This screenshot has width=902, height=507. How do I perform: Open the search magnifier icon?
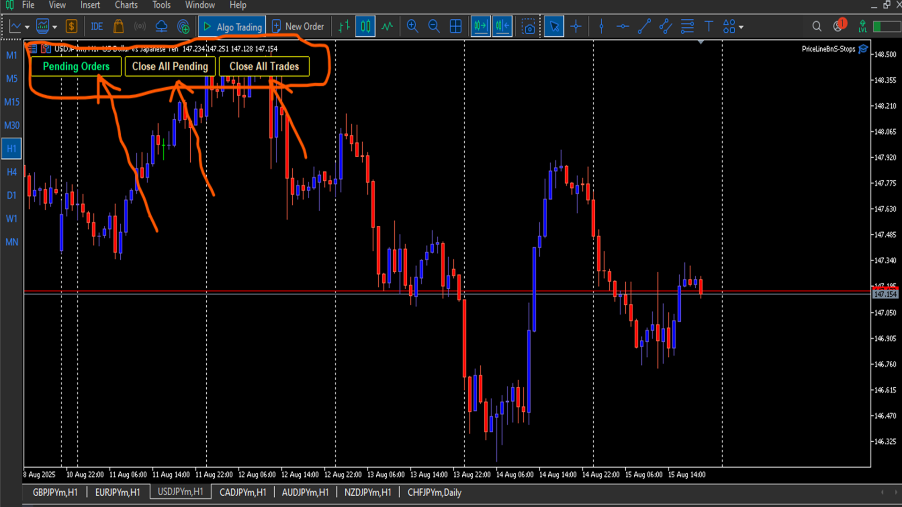pos(817,27)
